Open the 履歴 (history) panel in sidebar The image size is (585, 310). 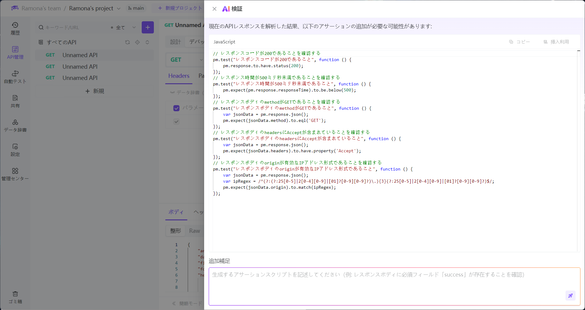[15, 28]
